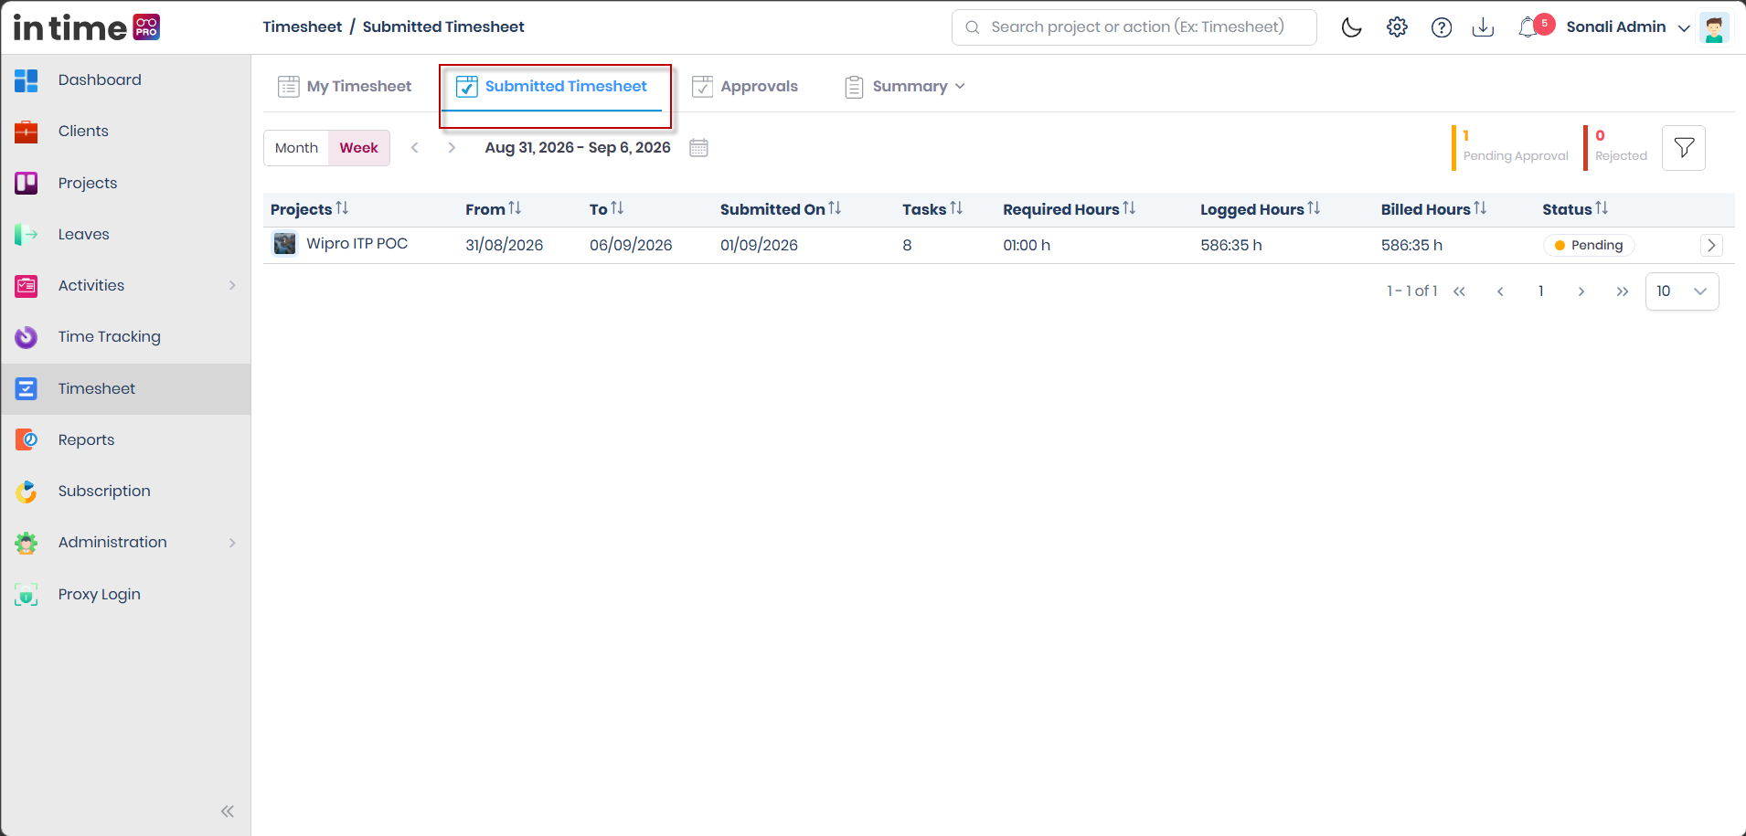The image size is (1746, 836).
Task: Open the Summary tab dropdown
Action: (x=905, y=86)
